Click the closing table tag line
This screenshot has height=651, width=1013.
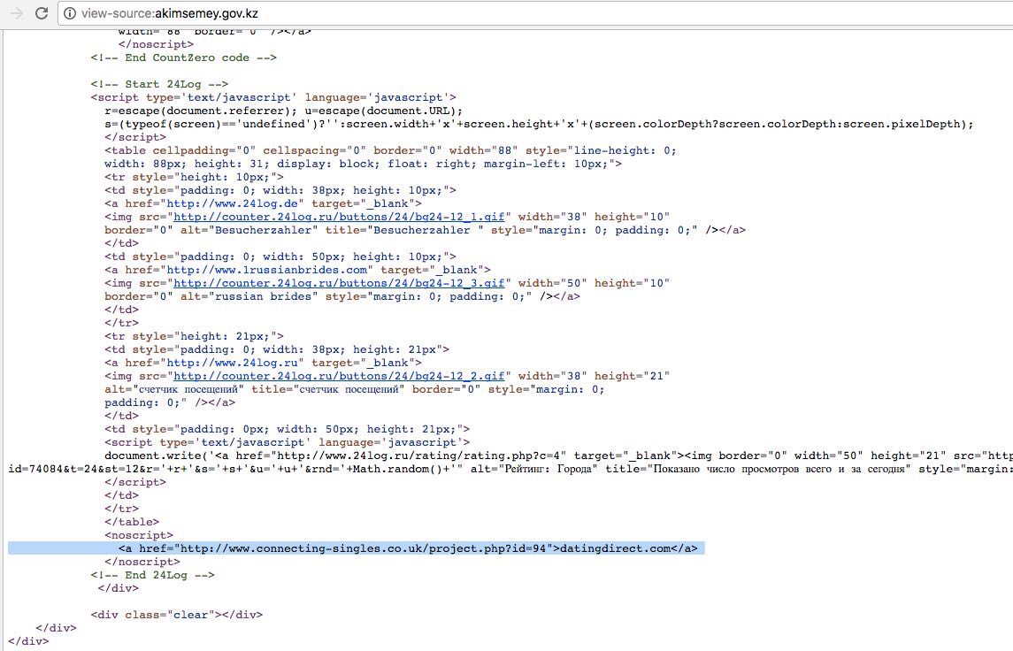click(x=132, y=522)
